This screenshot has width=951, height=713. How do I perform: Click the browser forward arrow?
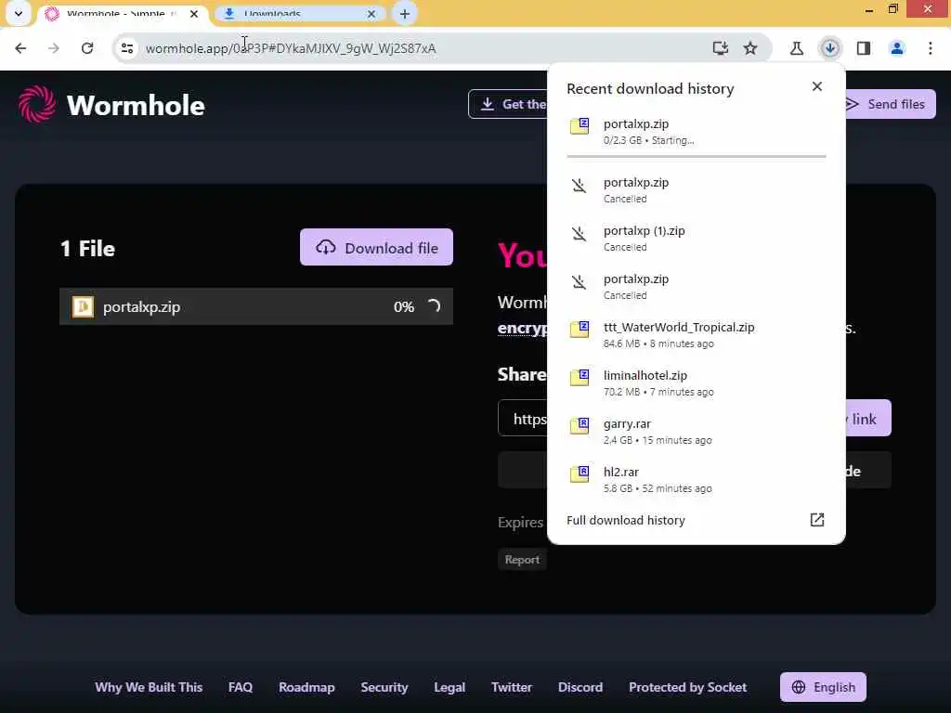(54, 48)
